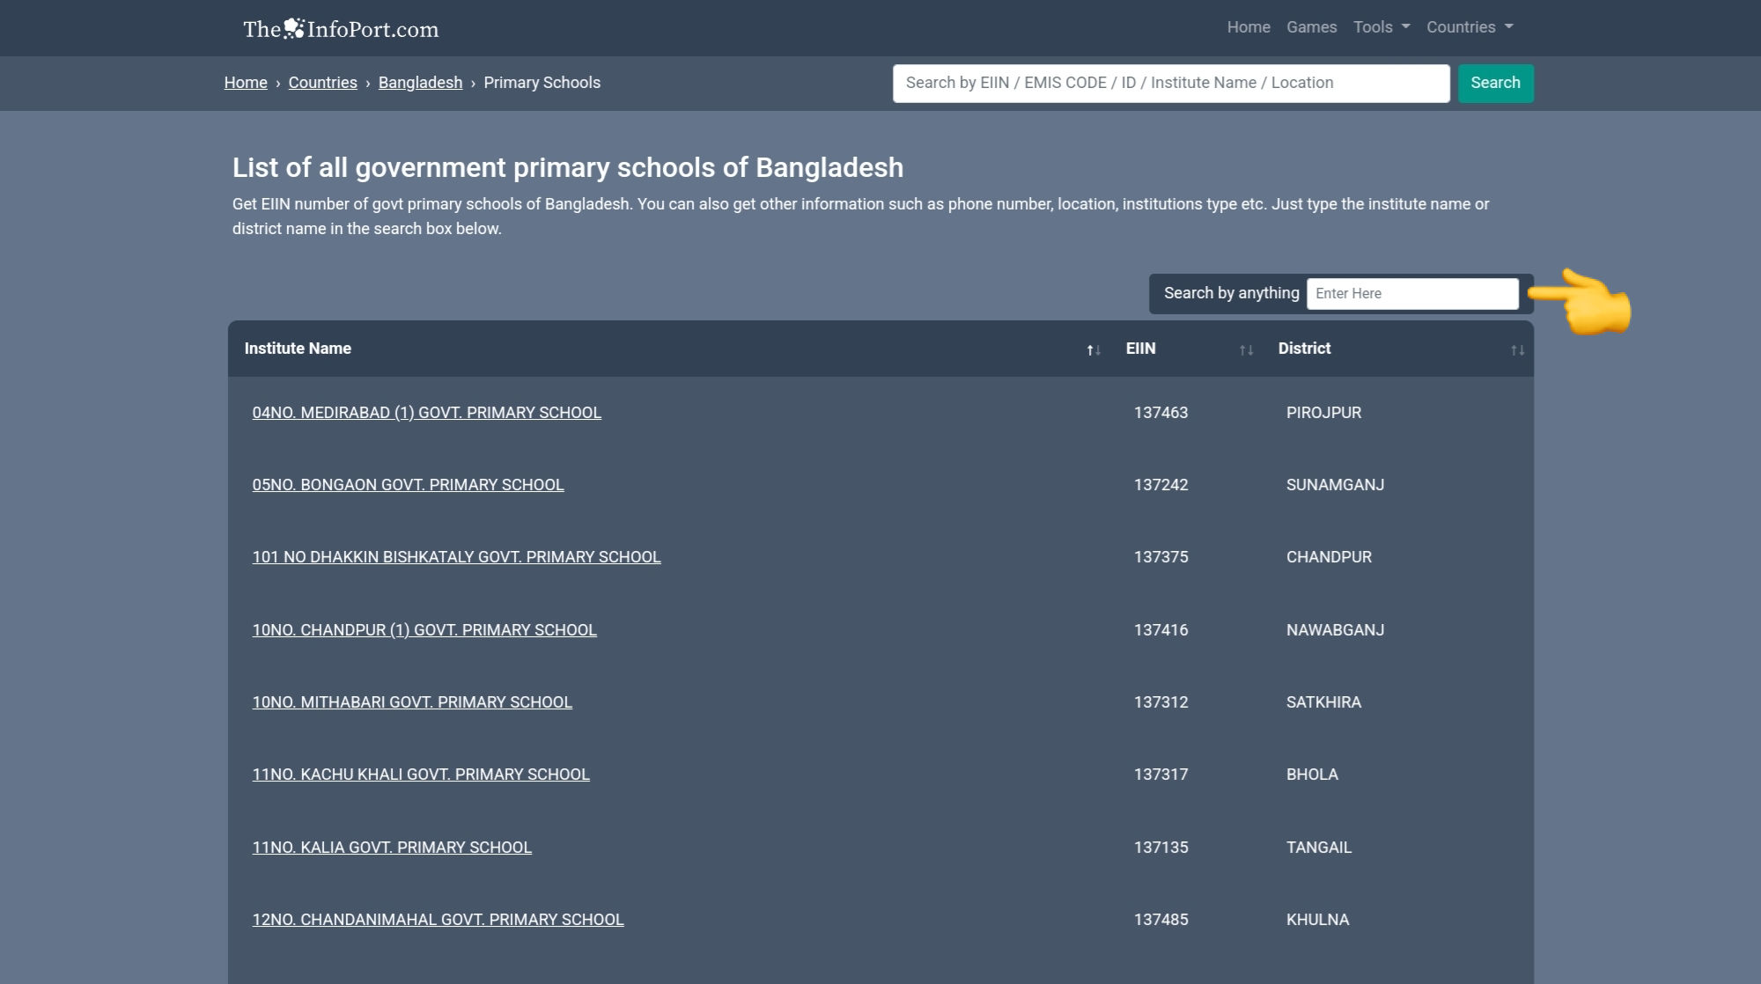
Task: Expand the Countries dropdown menu
Action: pyautogui.click(x=1470, y=27)
